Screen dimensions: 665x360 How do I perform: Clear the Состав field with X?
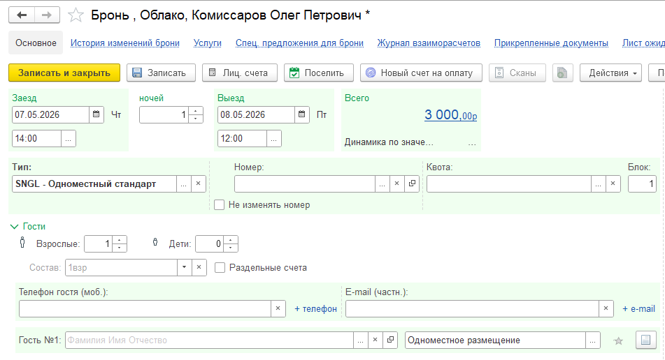point(199,268)
